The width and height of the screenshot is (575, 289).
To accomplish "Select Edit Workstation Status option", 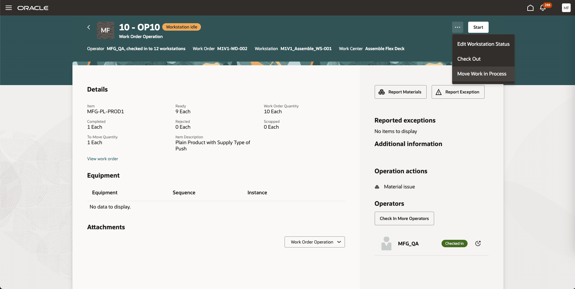I will tap(483, 44).
